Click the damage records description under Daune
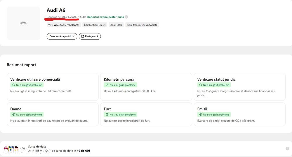Screen dimensions: 292x157 pyautogui.click(x=49, y=121)
